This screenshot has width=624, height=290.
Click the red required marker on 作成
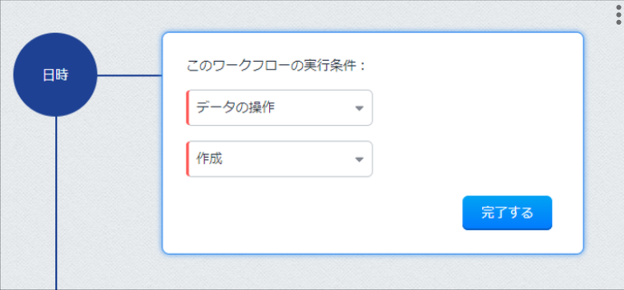pyautogui.click(x=187, y=159)
